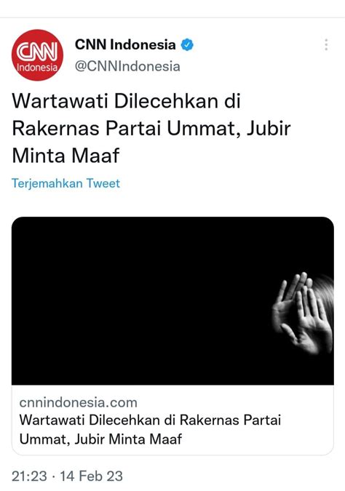345x491 pixels.
Task: Translate the tweet via Terjemahkan Tweet
Action: coord(66,183)
